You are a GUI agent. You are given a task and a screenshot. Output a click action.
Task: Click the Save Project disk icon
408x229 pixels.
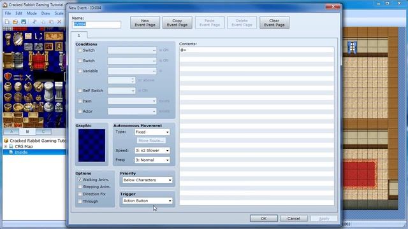pos(24,22)
